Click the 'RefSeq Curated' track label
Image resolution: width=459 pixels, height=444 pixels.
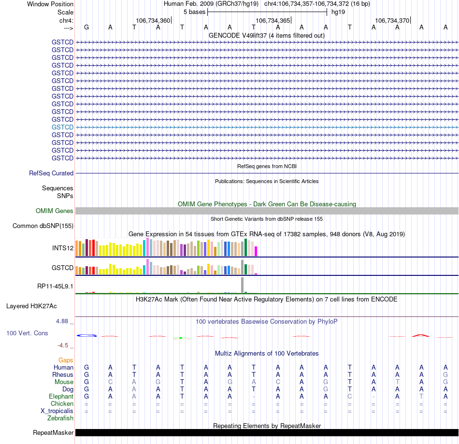[51, 173]
